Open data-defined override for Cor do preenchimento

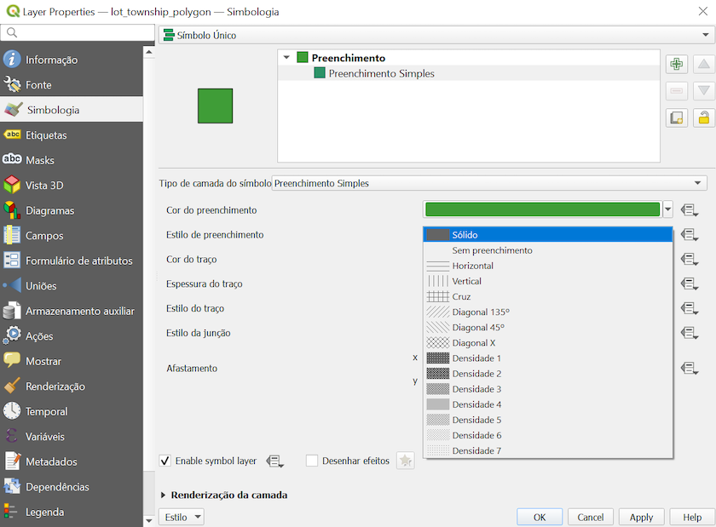[x=690, y=209]
